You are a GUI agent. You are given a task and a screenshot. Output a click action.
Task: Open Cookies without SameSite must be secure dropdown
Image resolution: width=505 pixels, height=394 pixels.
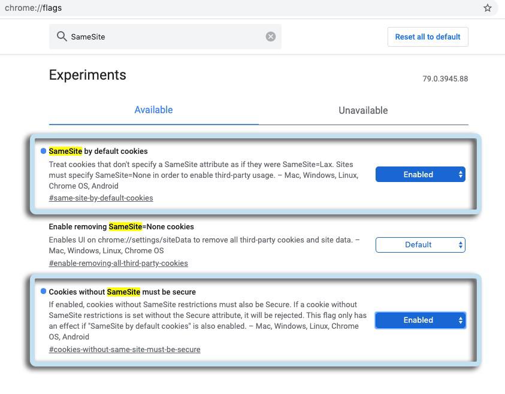click(x=420, y=320)
